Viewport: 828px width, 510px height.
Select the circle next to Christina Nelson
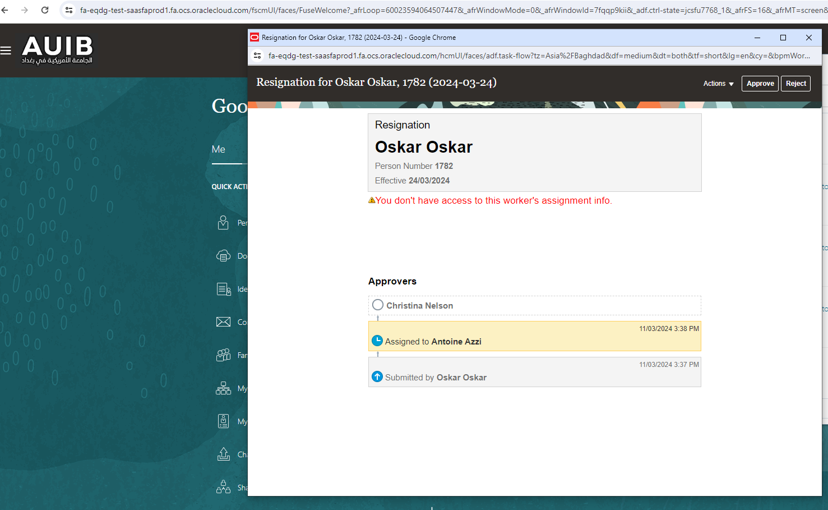click(x=378, y=305)
